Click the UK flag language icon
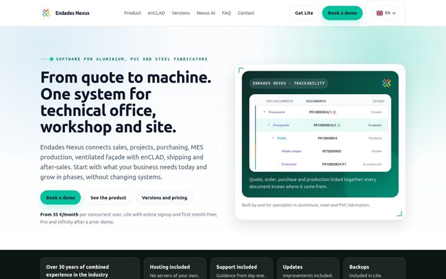Viewport: 446px width, 279px height. point(380,13)
